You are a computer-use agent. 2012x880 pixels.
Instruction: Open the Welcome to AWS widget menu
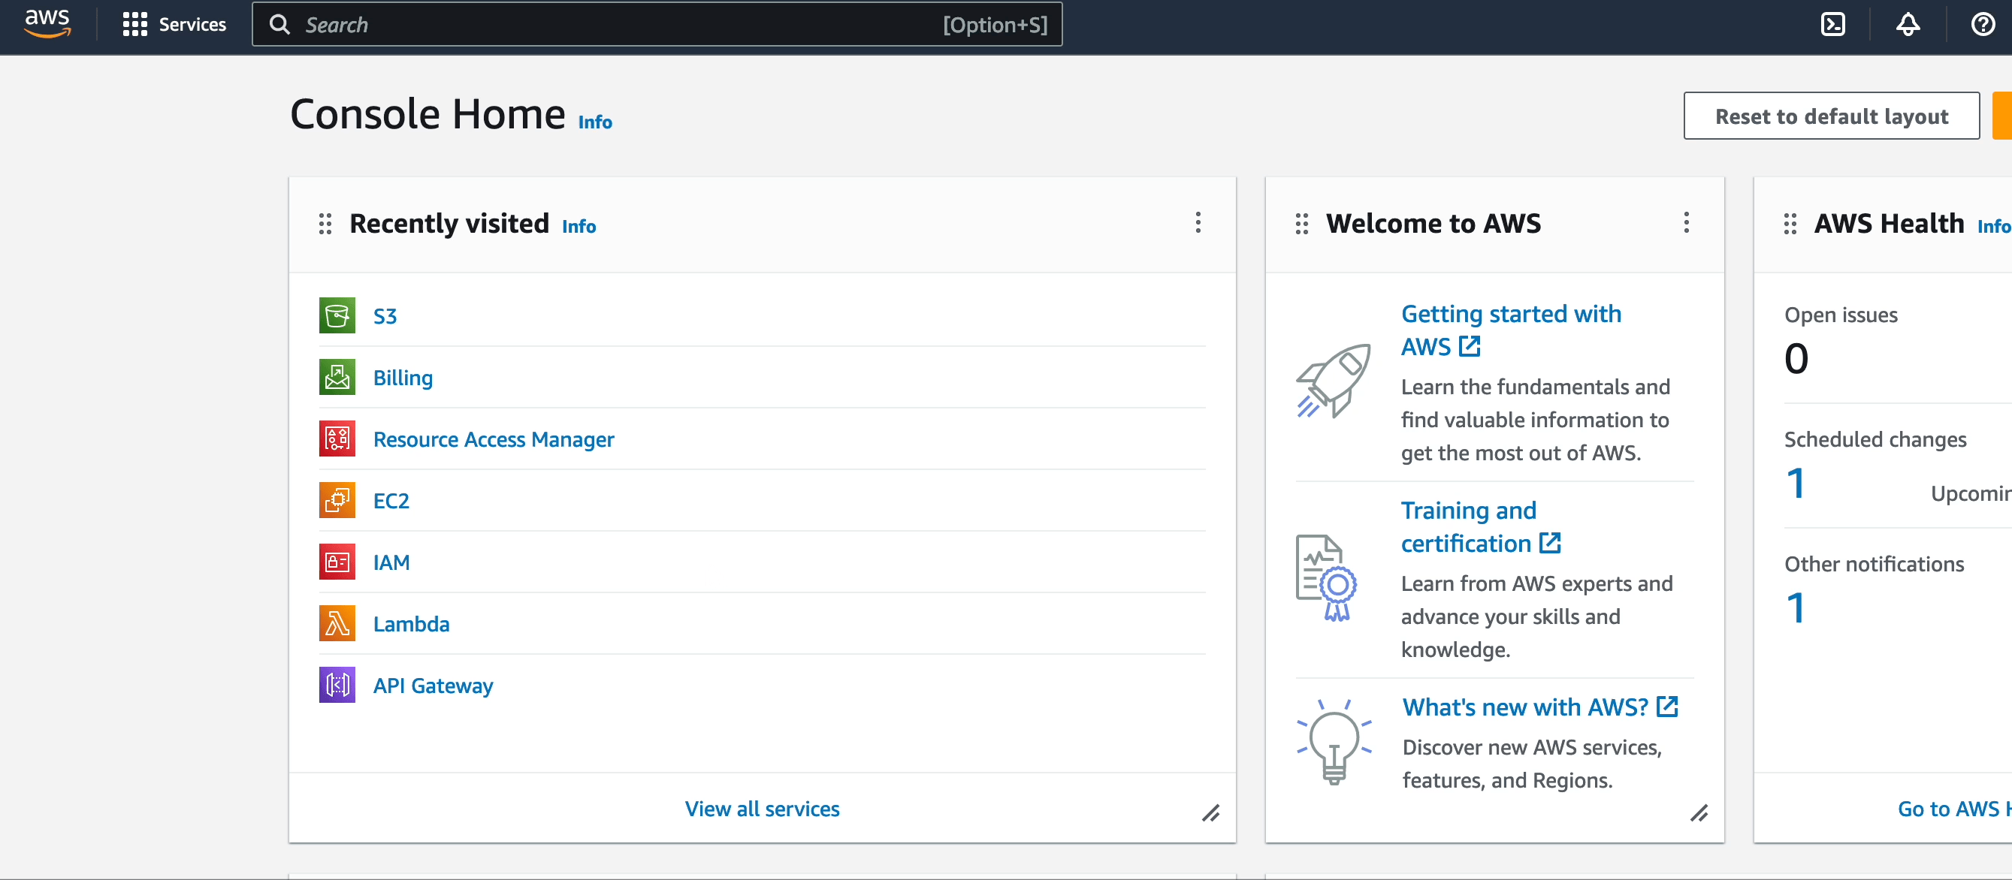[1686, 223]
